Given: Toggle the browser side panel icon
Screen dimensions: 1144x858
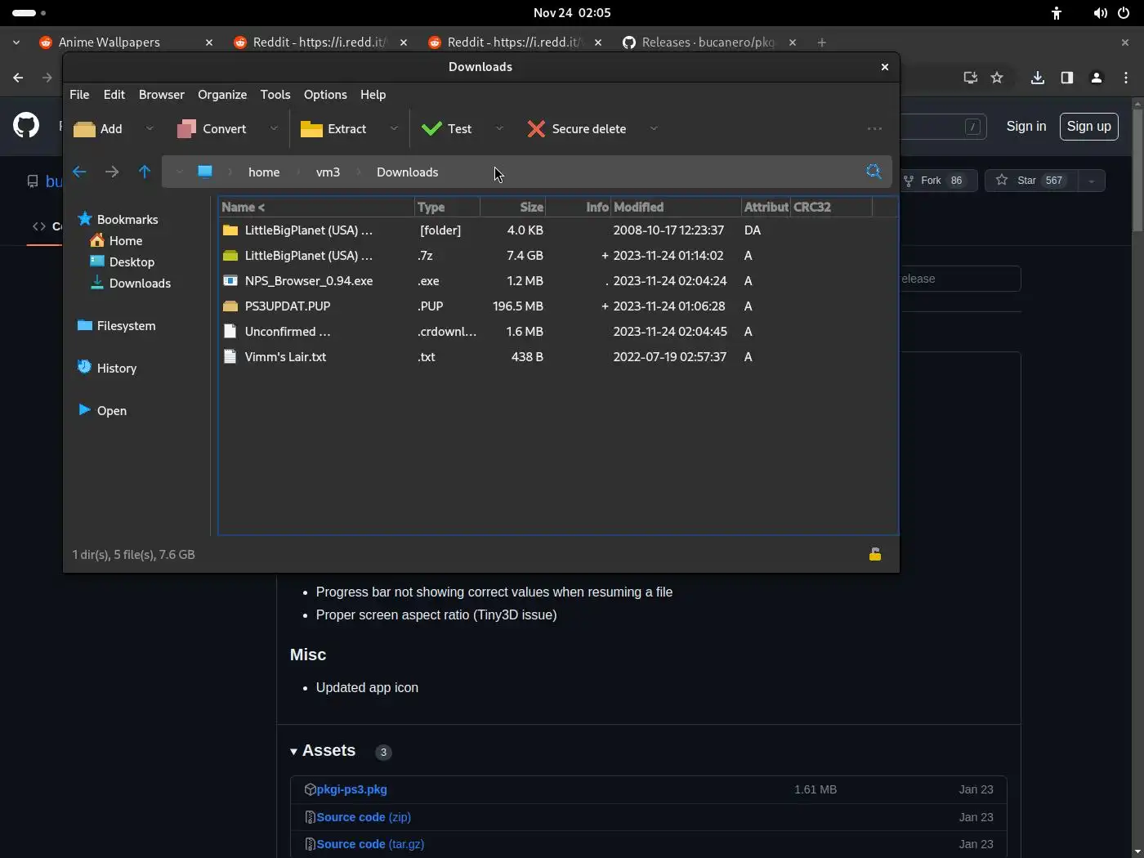Looking at the screenshot, I should 1066,78.
